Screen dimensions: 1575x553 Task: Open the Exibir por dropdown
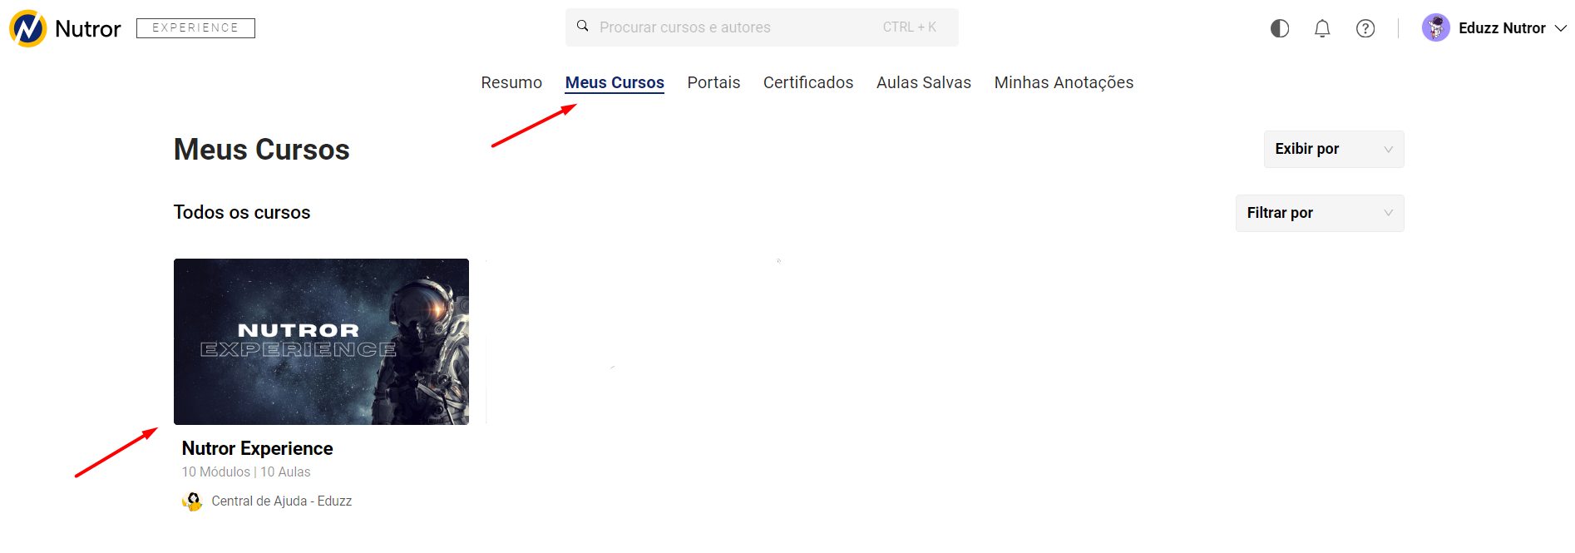pos(1333,149)
